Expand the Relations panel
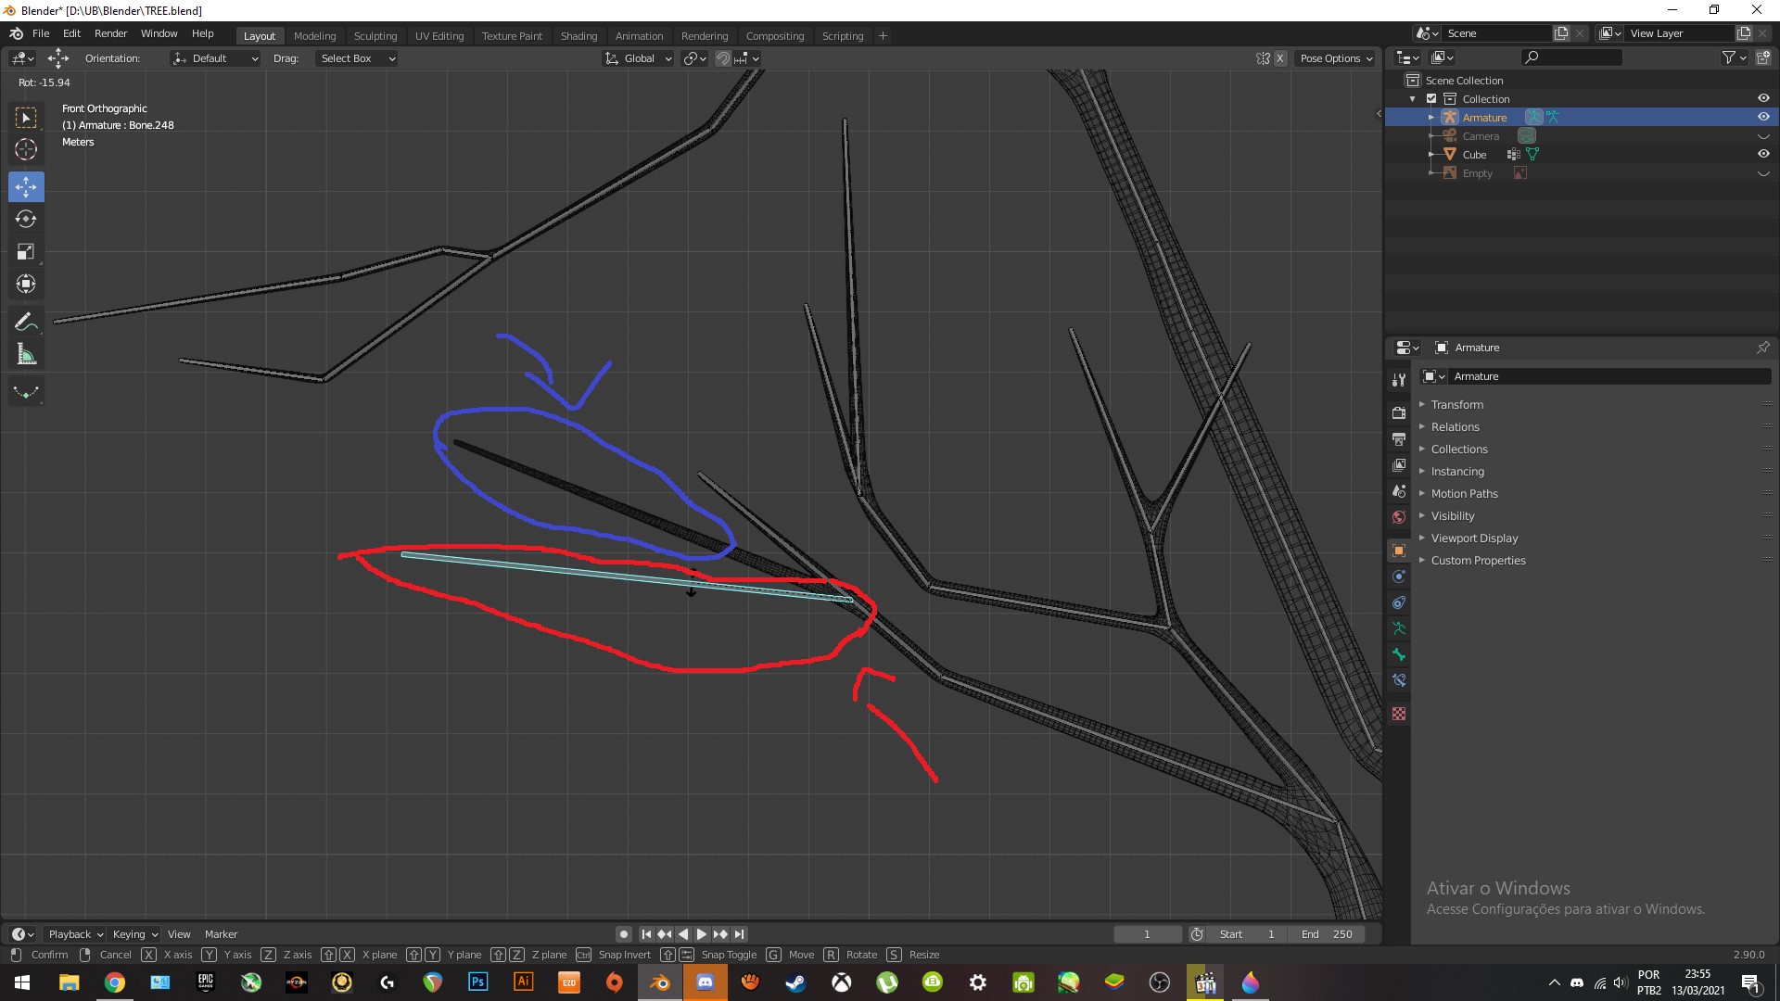The width and height of the screenshot is (1780, 1001). pos(1455,427)
